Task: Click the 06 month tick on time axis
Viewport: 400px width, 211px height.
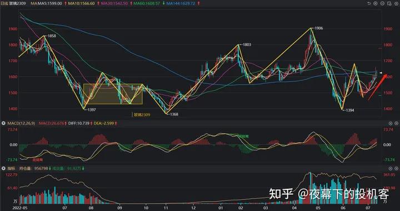Action: coord(343,208)
